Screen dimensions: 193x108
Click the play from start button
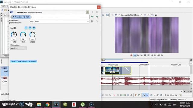138,55
